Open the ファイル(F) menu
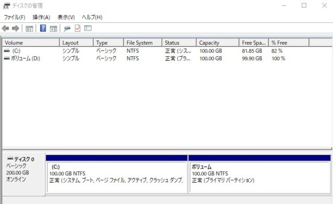Viewport: 333px width, 204px height. [x=15, y=17]
